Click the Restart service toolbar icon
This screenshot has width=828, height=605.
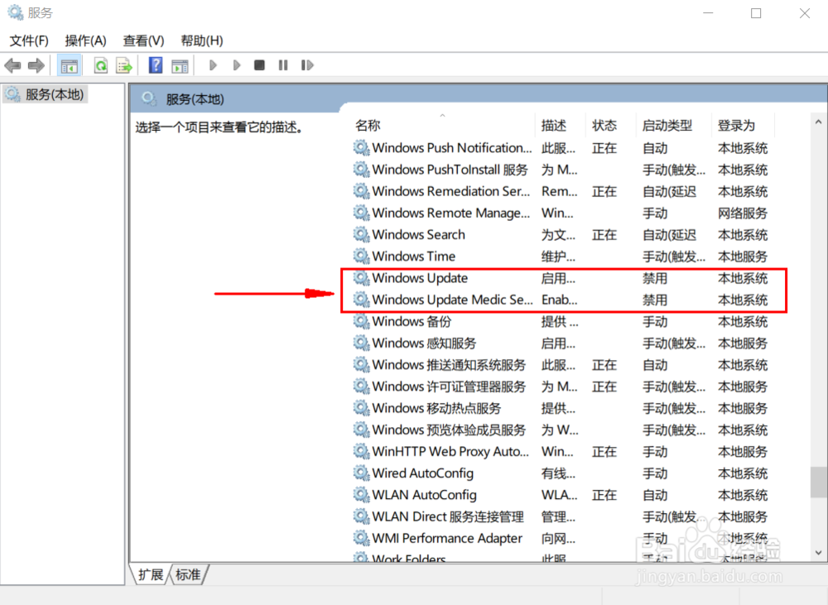click(x=307, y=65)
